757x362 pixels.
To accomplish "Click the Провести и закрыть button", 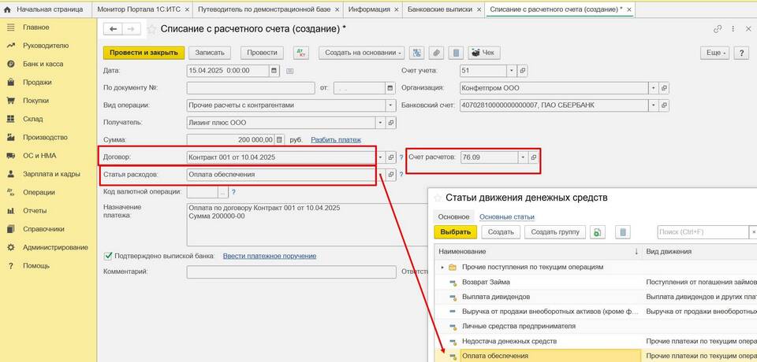I will click(144, 53).
